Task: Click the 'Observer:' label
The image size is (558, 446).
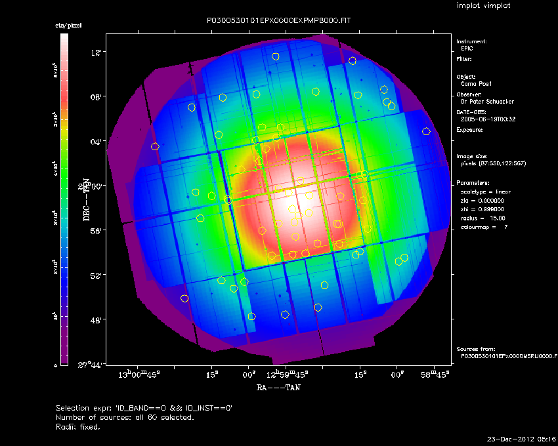Action: point(469,94)
